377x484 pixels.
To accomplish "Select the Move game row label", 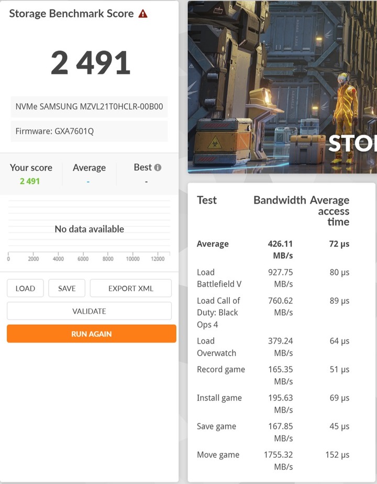I will click(218, 455).
